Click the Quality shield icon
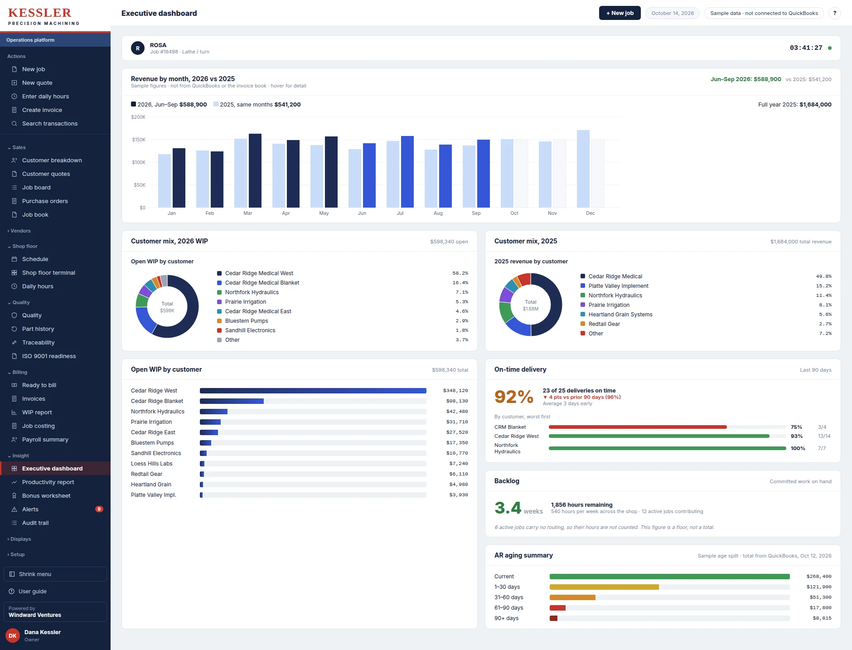This screenshot has height=650, width=852. click(14, 315)
